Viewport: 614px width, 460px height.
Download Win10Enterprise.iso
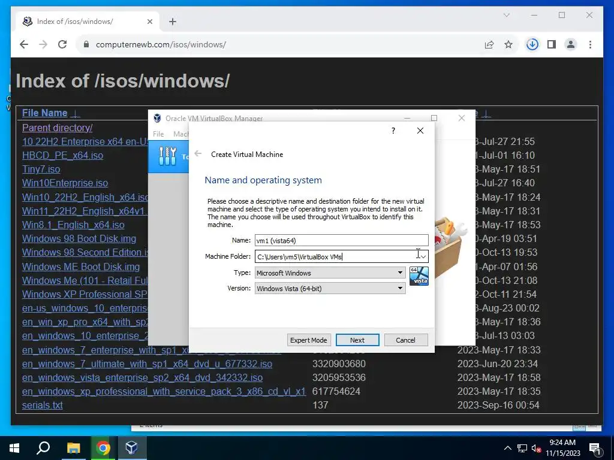[x=65, y=183]
